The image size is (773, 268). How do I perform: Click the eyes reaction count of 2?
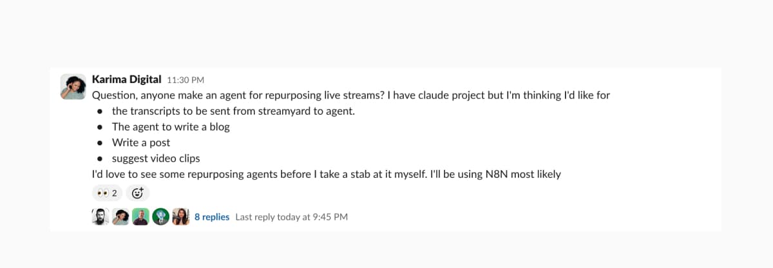115,193
